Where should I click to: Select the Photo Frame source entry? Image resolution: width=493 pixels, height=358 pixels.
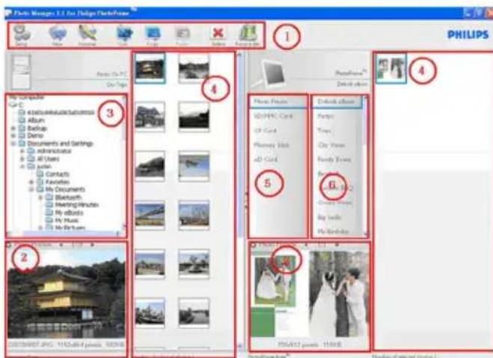pyautogui.click(x=278, y=102)
